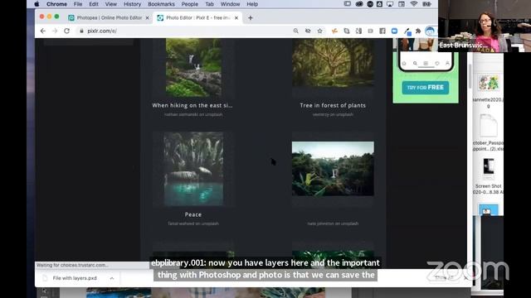Viewport: 531px width, 298px height.
Task: Open the Bookmarks menu
Action: point(161,4)
